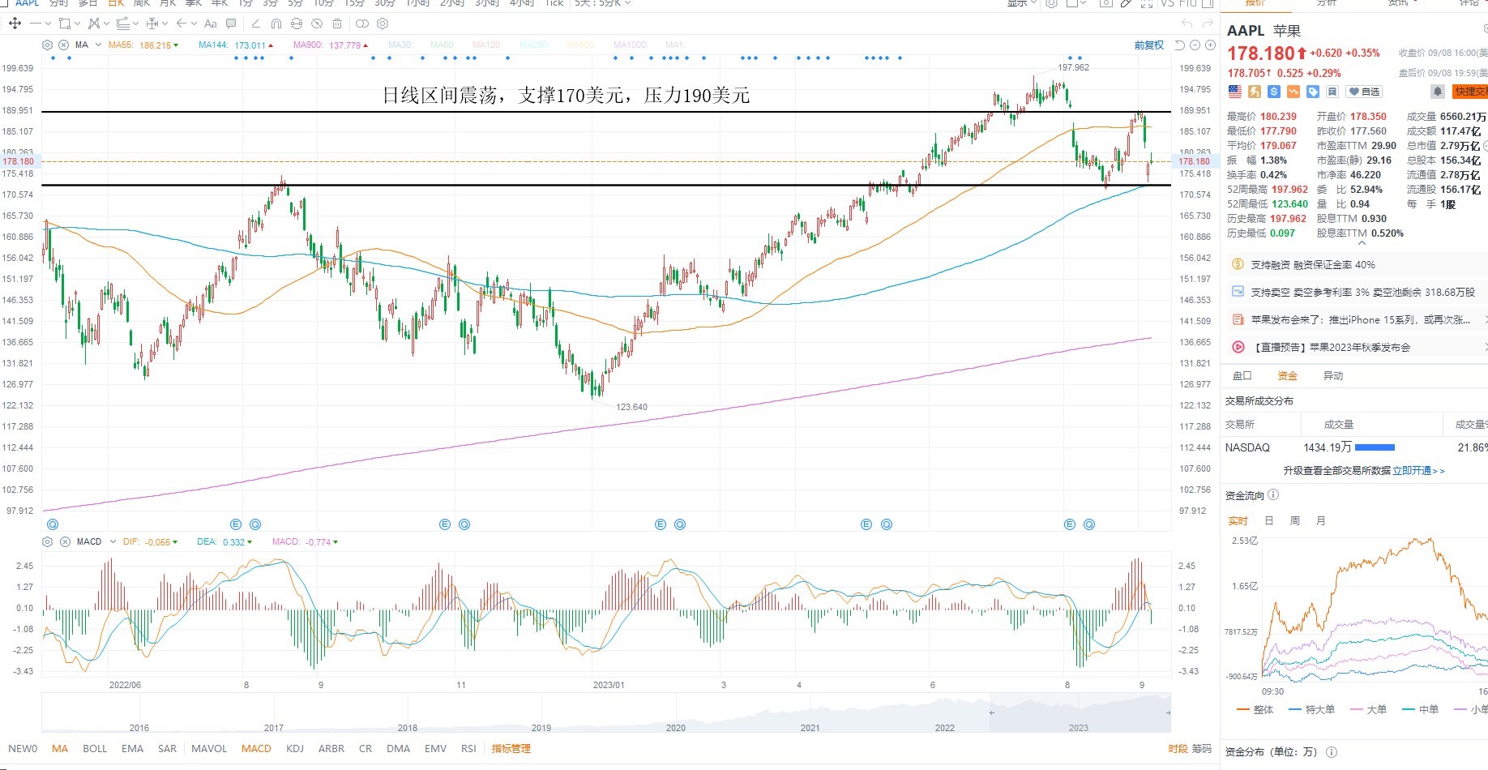Image resolution: width=1488 pixels, height=770 pixels.
Task: Toggle the EMA indicator
Action: [x=132, y=749]
